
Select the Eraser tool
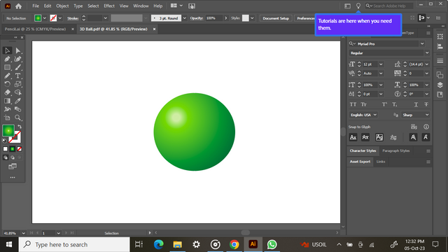7,92
